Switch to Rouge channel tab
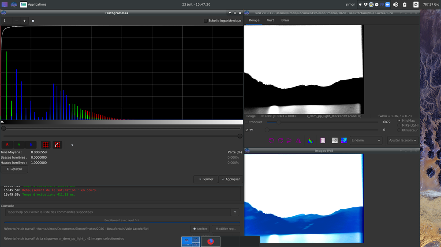This screenshot has height=247, width=441. pos(254,20)
